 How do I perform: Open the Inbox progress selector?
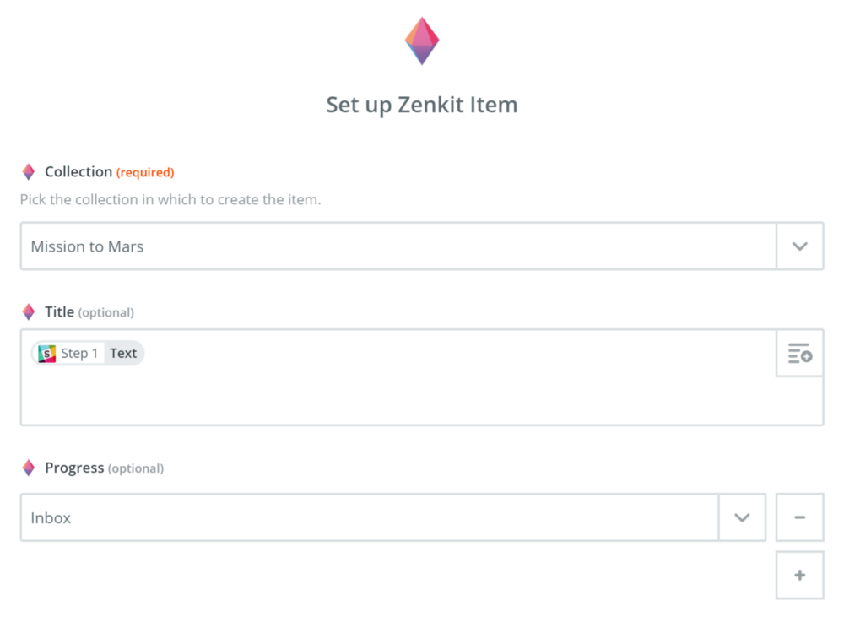click(370, 517)
